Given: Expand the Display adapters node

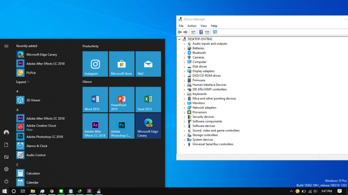Looking at the screenshot, I should (184, 71).
